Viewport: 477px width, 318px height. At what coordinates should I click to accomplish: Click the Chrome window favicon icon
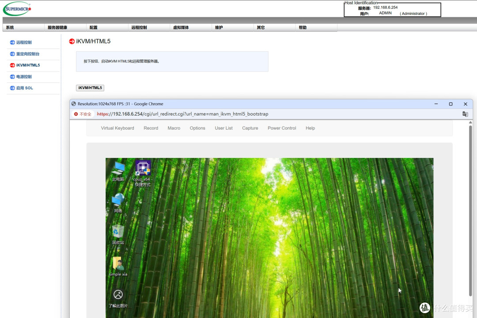point(74,104)
